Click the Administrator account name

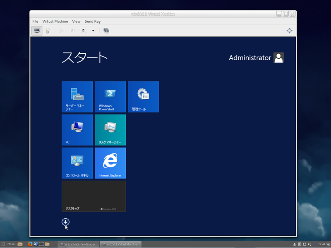coord(250,58)
